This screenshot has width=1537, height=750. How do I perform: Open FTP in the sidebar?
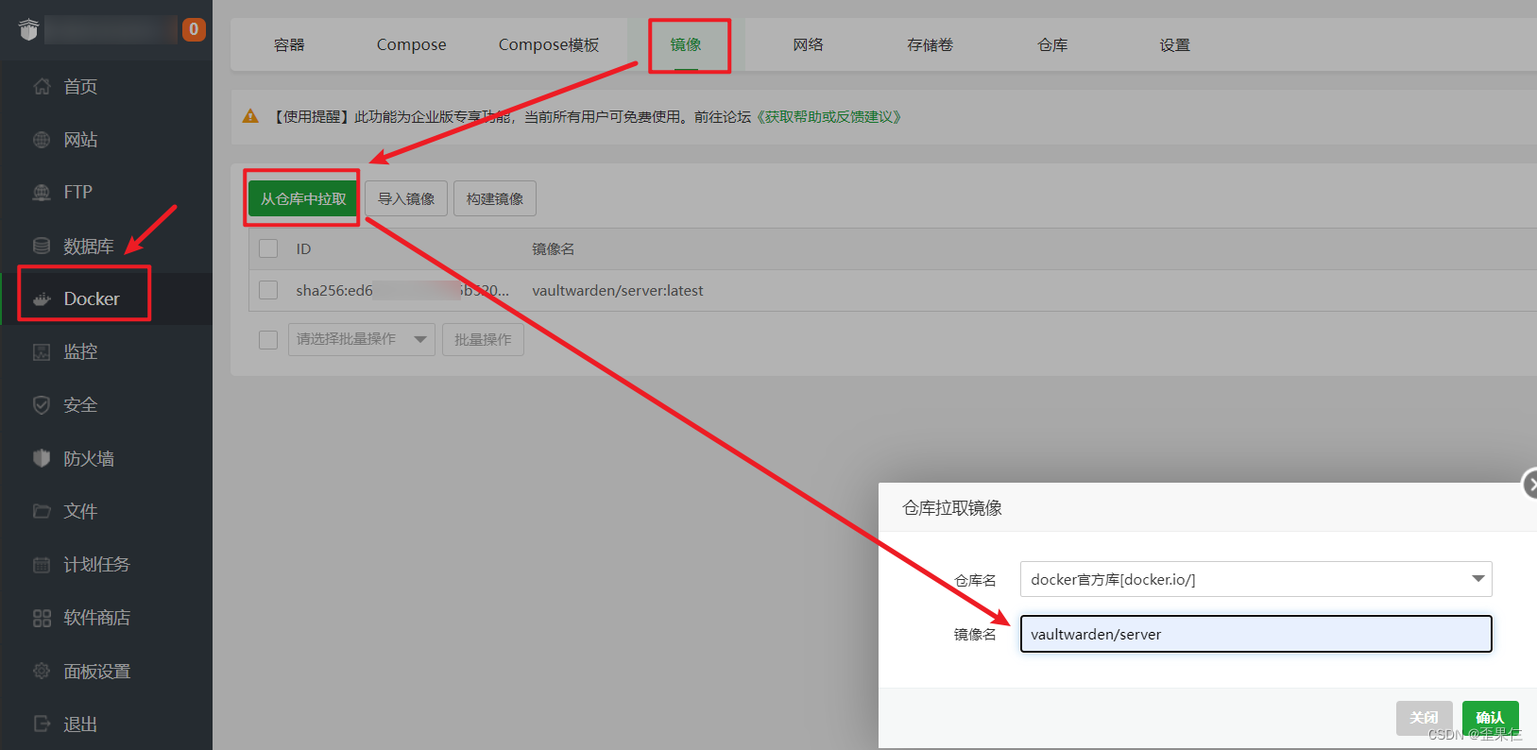pos(78,192)
